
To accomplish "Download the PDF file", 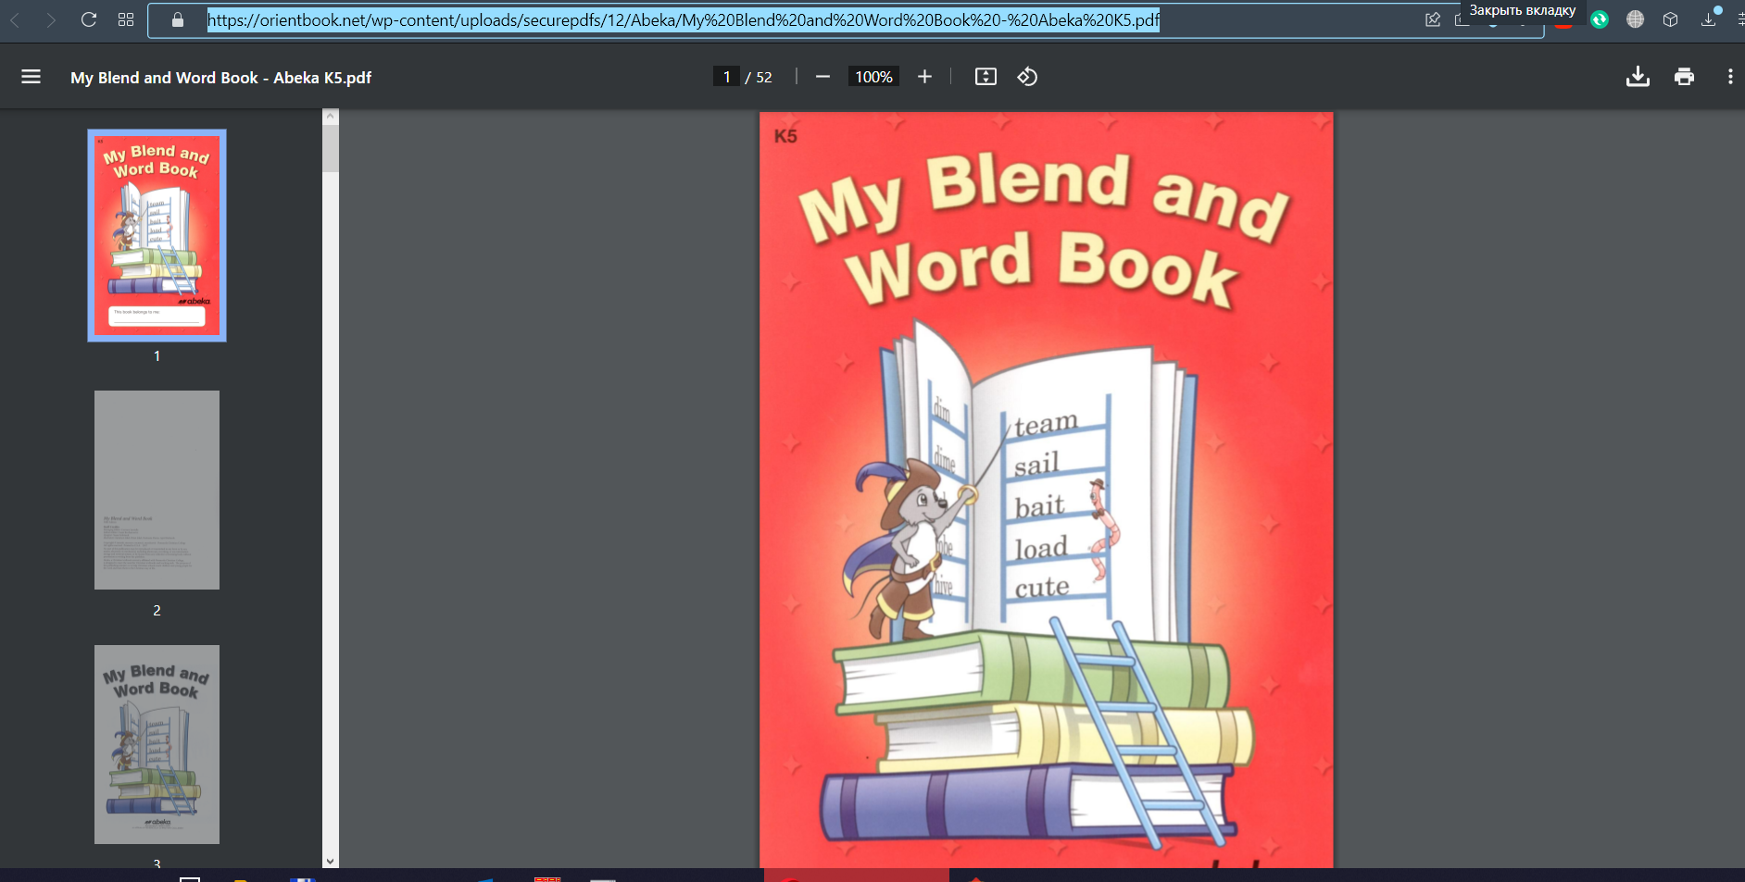I will 1638,77.
